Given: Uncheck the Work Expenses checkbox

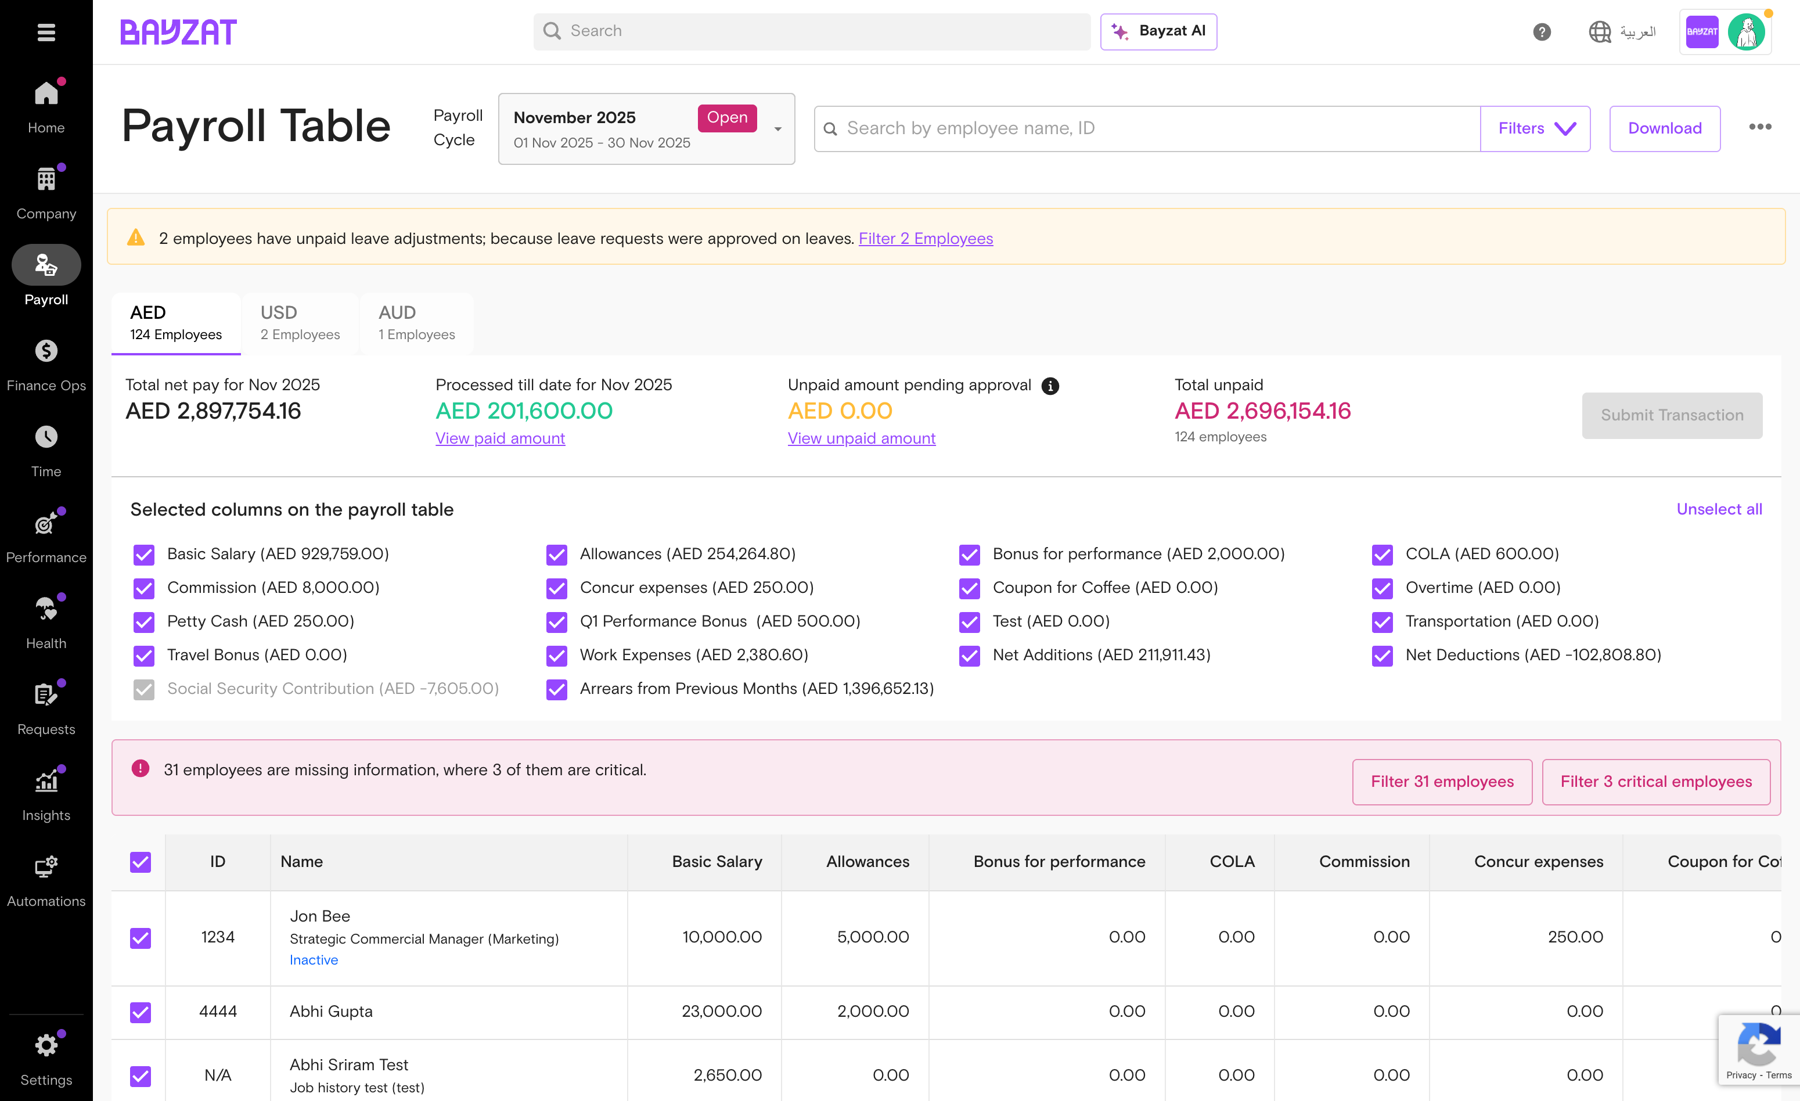Looking at the screenshot, I should (557, 656).
